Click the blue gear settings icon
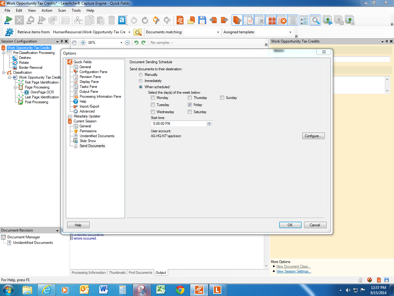 point(10,32)
